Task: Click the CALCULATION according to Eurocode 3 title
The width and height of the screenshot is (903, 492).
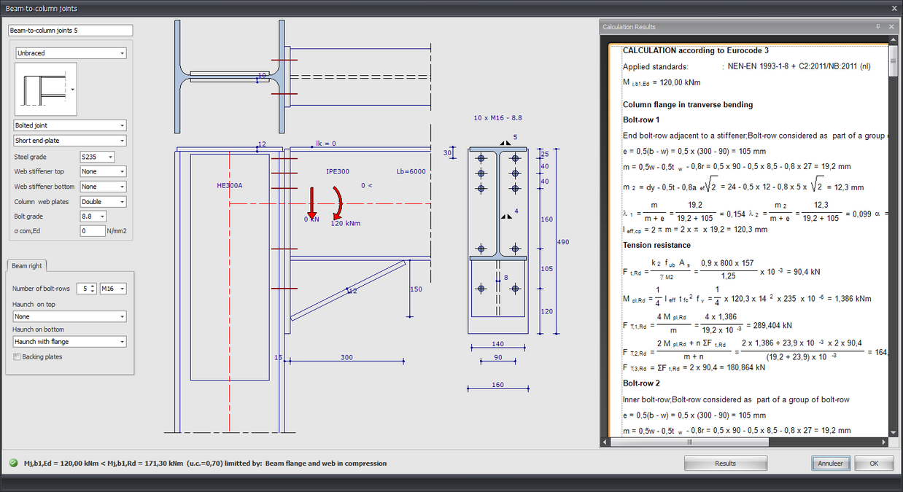Action: tap(695, 50)
